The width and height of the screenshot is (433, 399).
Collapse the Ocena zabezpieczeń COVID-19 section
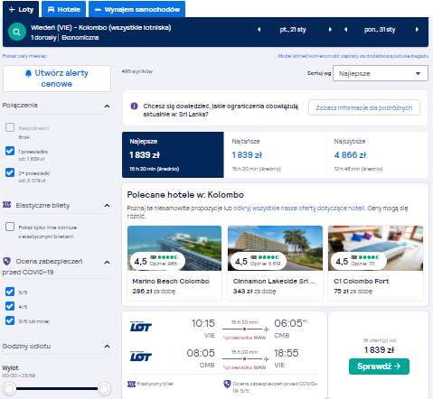(107, 263)
